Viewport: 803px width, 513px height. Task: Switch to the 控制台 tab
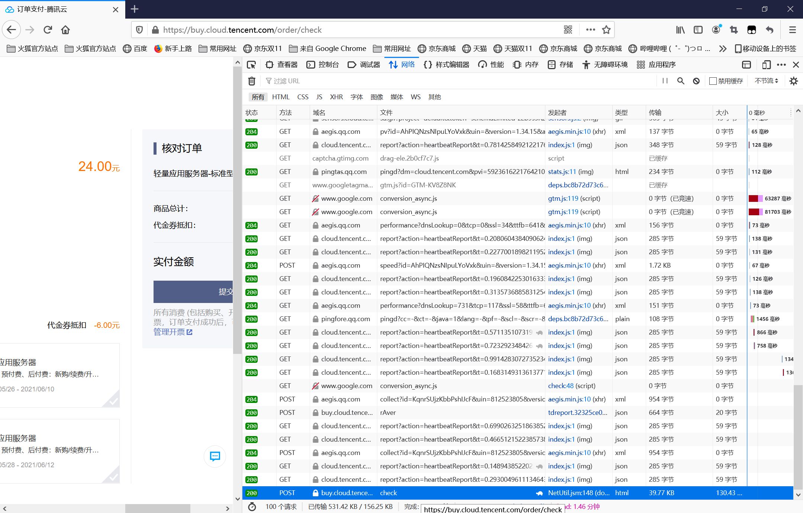click(x=323, y=65)
